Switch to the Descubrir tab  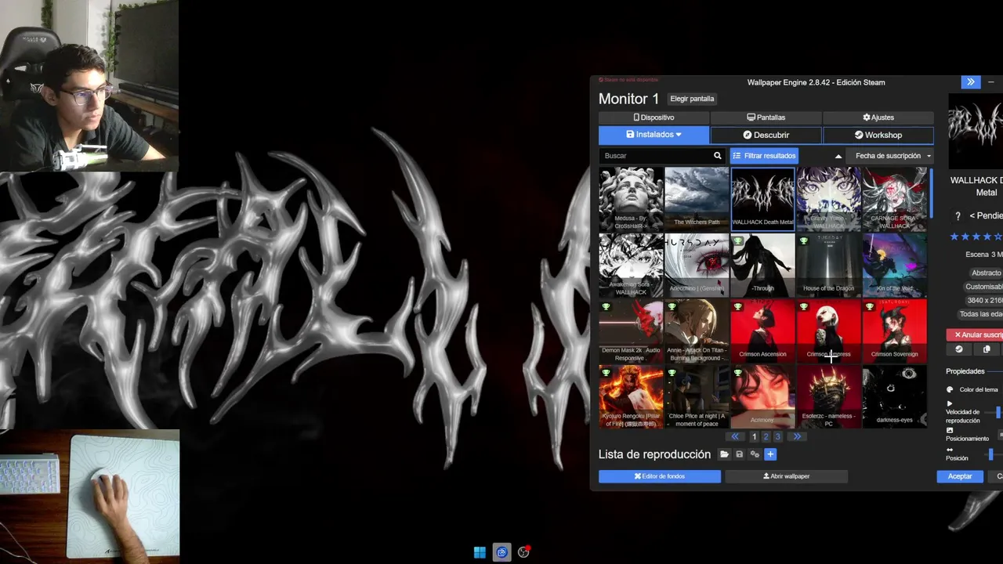pos(766,135)
